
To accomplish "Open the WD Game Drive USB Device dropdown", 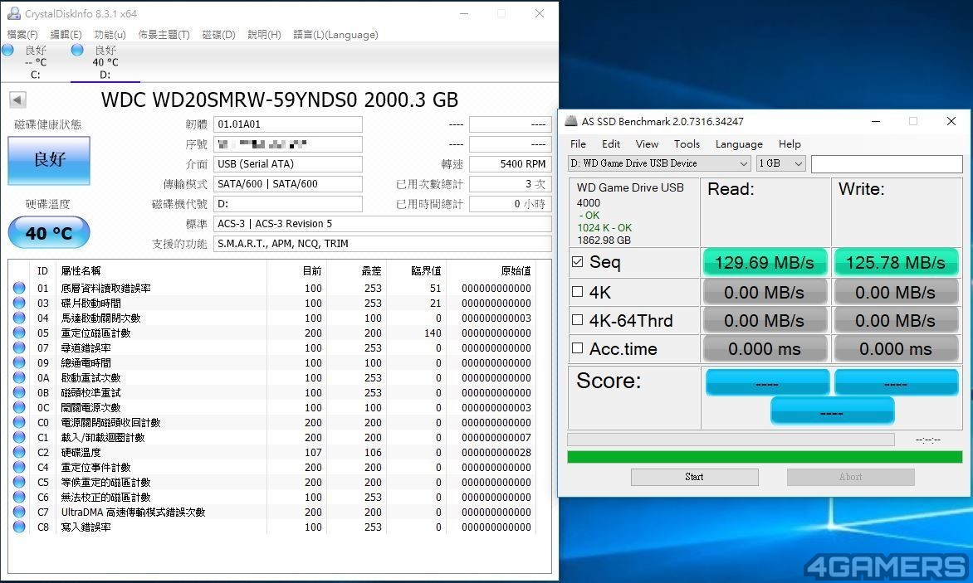I will [x=659, y=163].
